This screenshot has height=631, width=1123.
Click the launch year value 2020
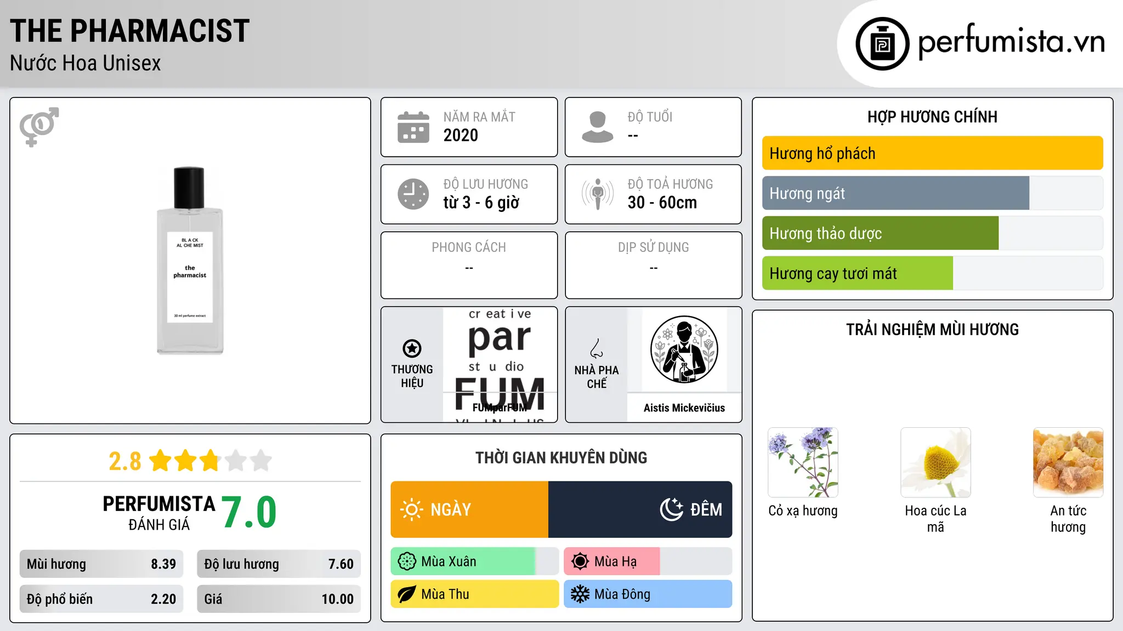[x=461, y=135]
